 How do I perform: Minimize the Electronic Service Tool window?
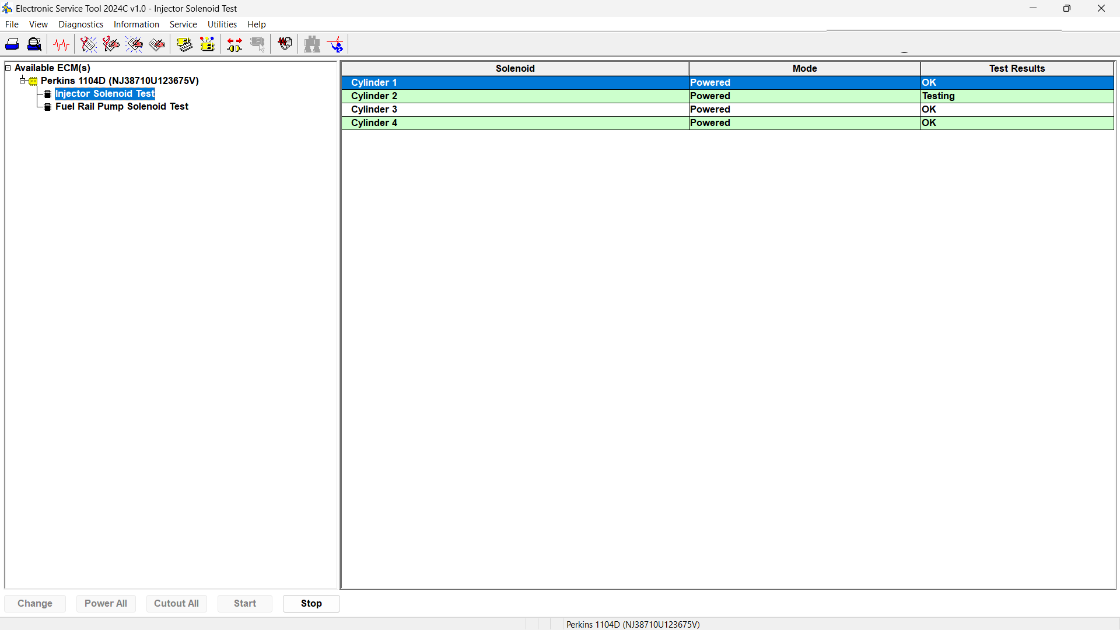click(x=1033, y=8)
